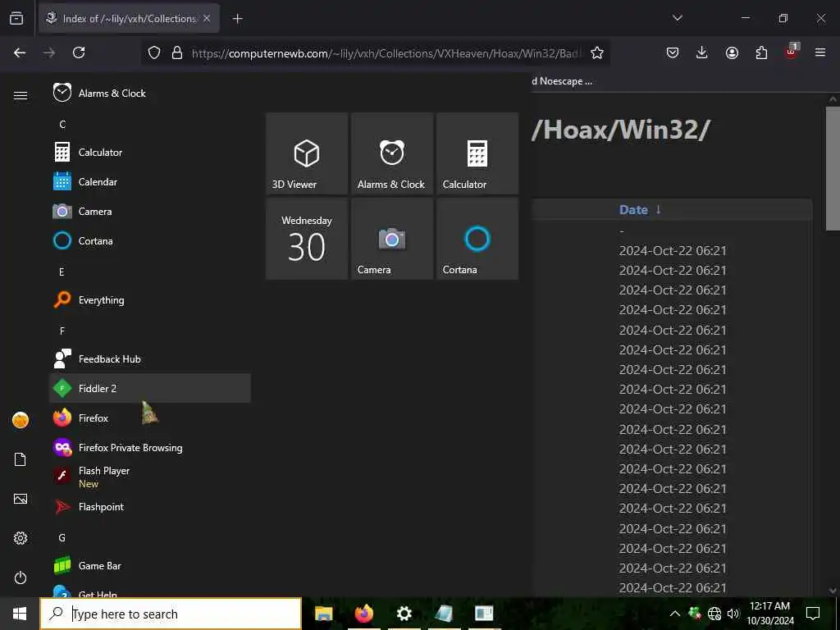840x630 pixels.
Task: Close the Index of /~lily/vxh tab
Action: [207, 19]
